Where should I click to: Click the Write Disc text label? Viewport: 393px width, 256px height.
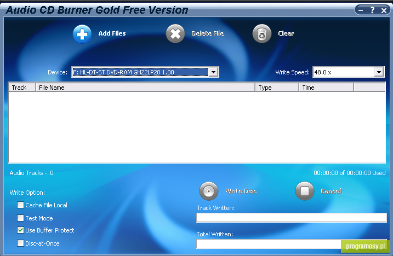point(241,191)
